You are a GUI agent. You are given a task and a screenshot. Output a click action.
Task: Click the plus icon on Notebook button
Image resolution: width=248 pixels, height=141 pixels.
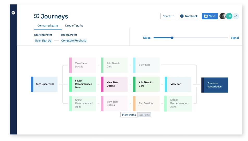tap(182, 16)
